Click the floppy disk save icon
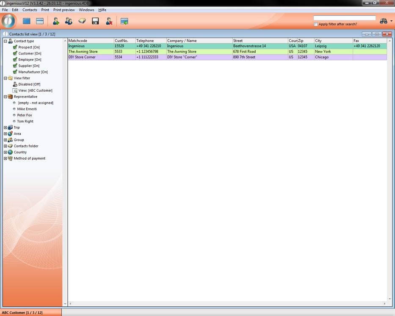Screen dimensions: 395x316 point(95,21)
